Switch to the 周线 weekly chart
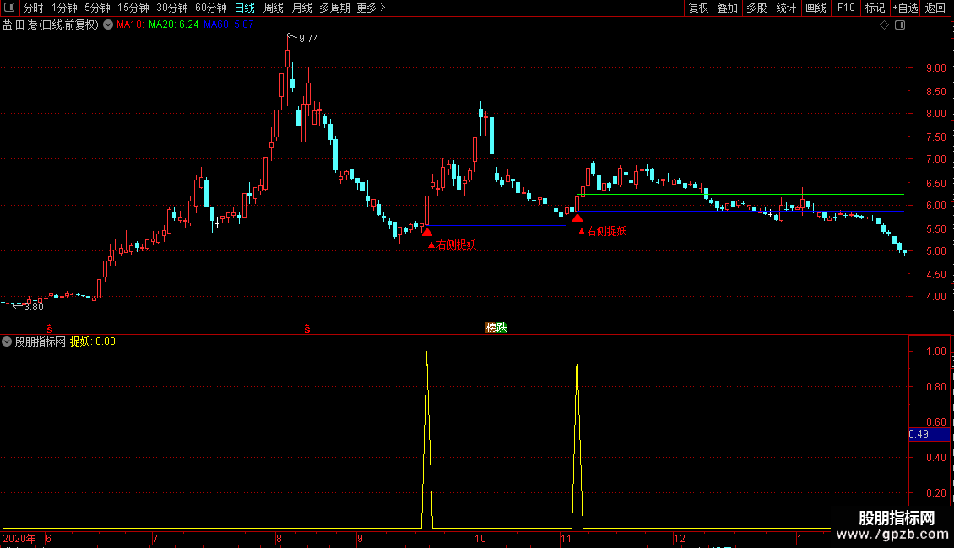The width and height of the screenshot is (954, 548). point(274,8)
